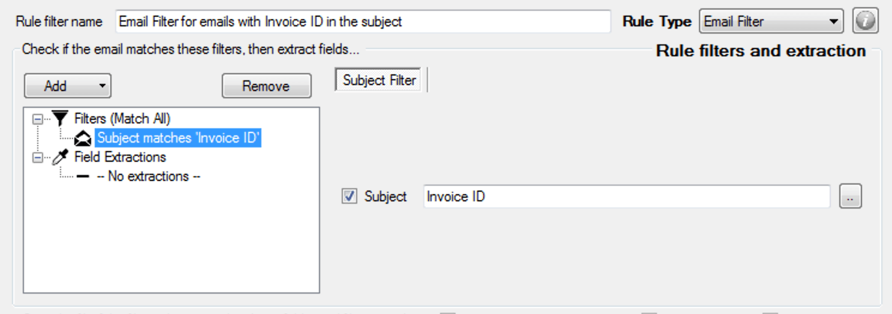
Task: Click the browse button next to Subject field
Action: (x=850, y=197)
